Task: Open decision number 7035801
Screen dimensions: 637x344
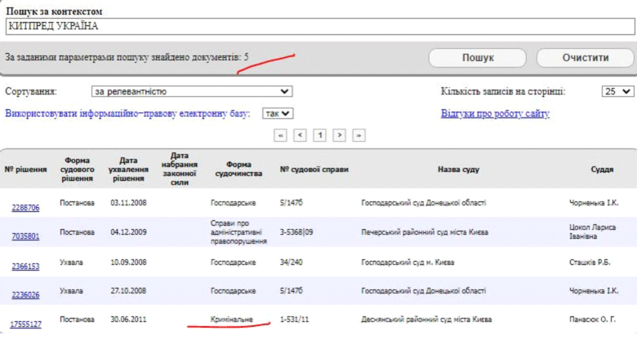Action: pos(25,236)
